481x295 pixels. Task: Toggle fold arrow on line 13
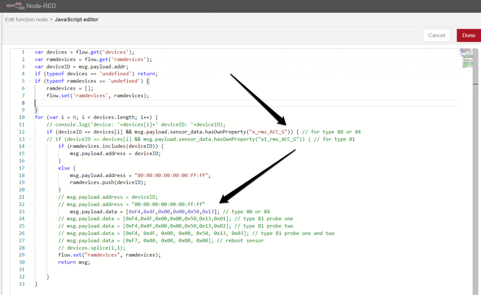pyautogui.click(x=30, y=139)
